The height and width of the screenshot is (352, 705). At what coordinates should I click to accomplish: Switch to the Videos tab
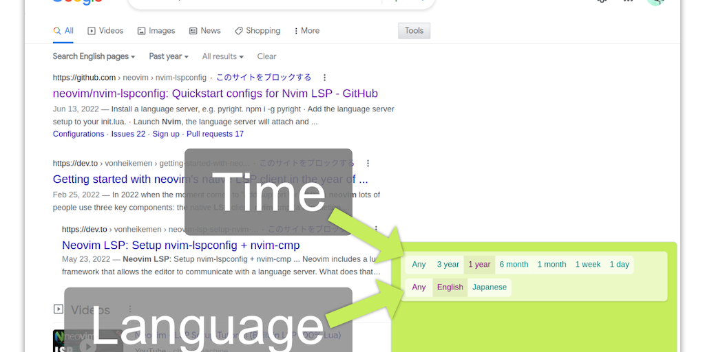[x=105, y=31]
